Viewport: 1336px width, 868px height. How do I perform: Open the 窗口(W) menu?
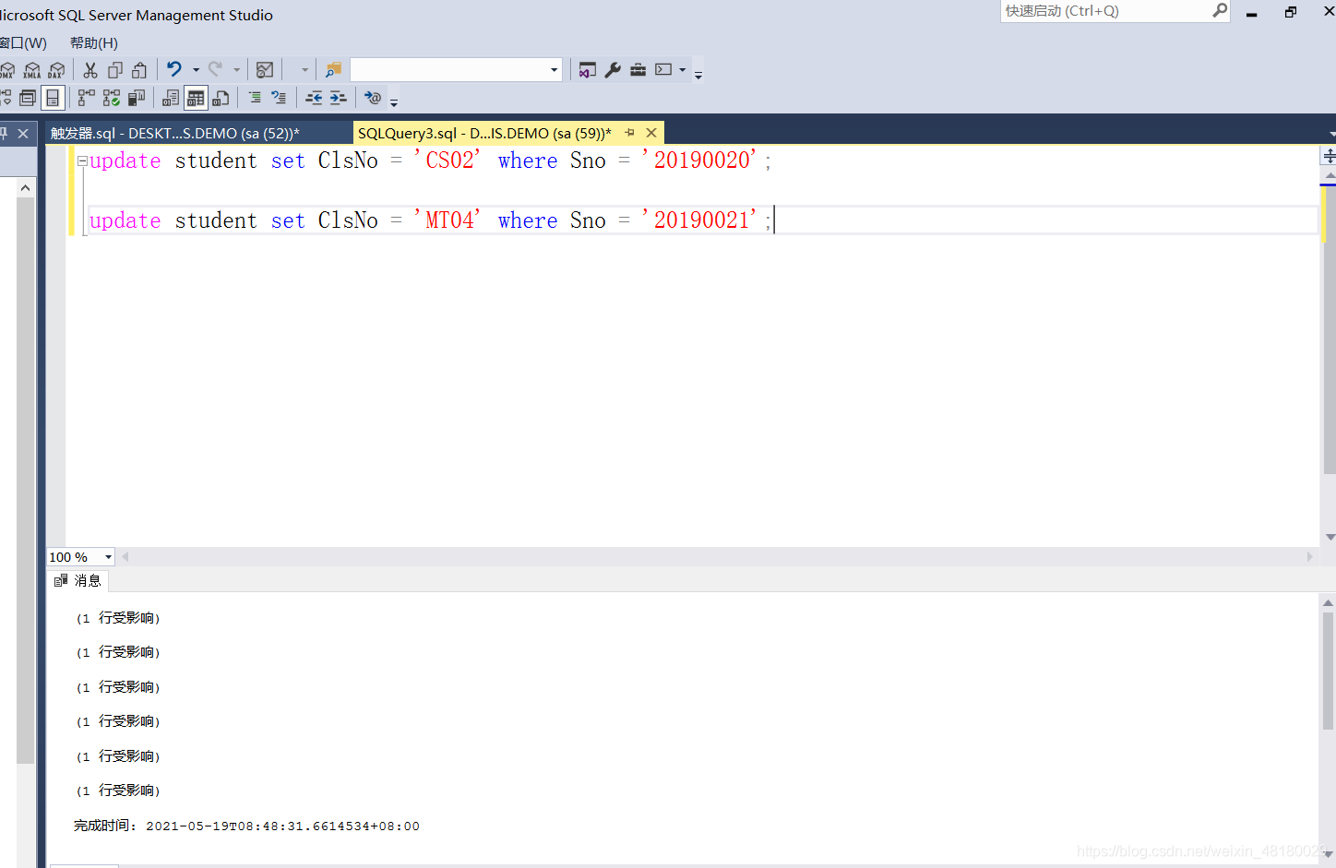click(x=23, y=42)
